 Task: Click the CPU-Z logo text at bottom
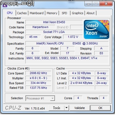[x=13, y=108]
